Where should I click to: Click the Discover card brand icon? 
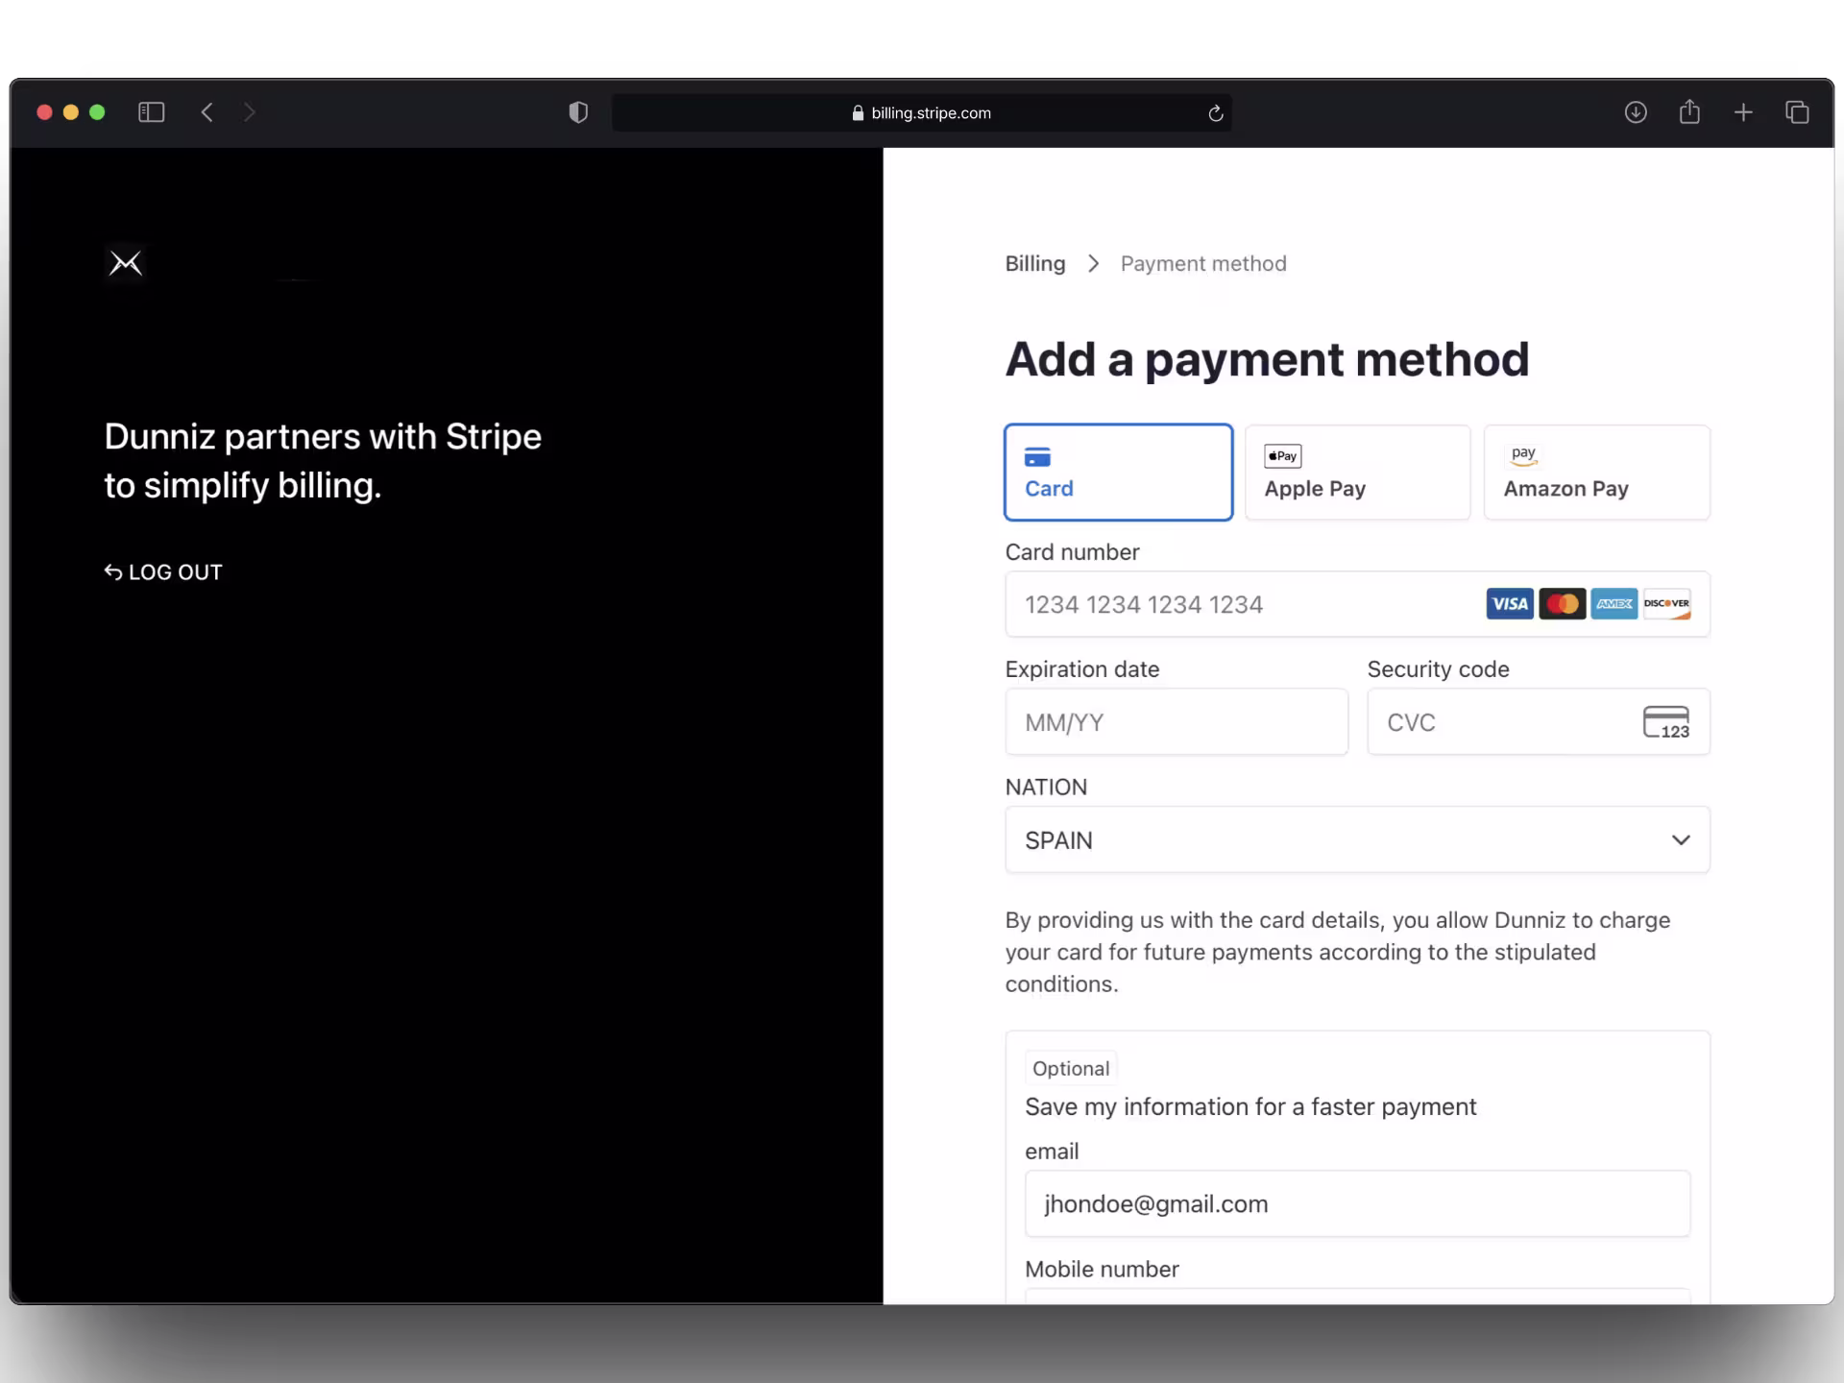1666,604
